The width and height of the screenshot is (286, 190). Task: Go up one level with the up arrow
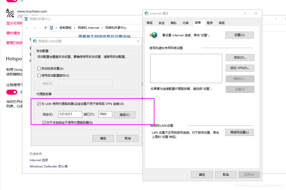46,28
